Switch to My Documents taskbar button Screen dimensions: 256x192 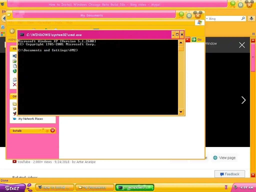coord(95,187)
